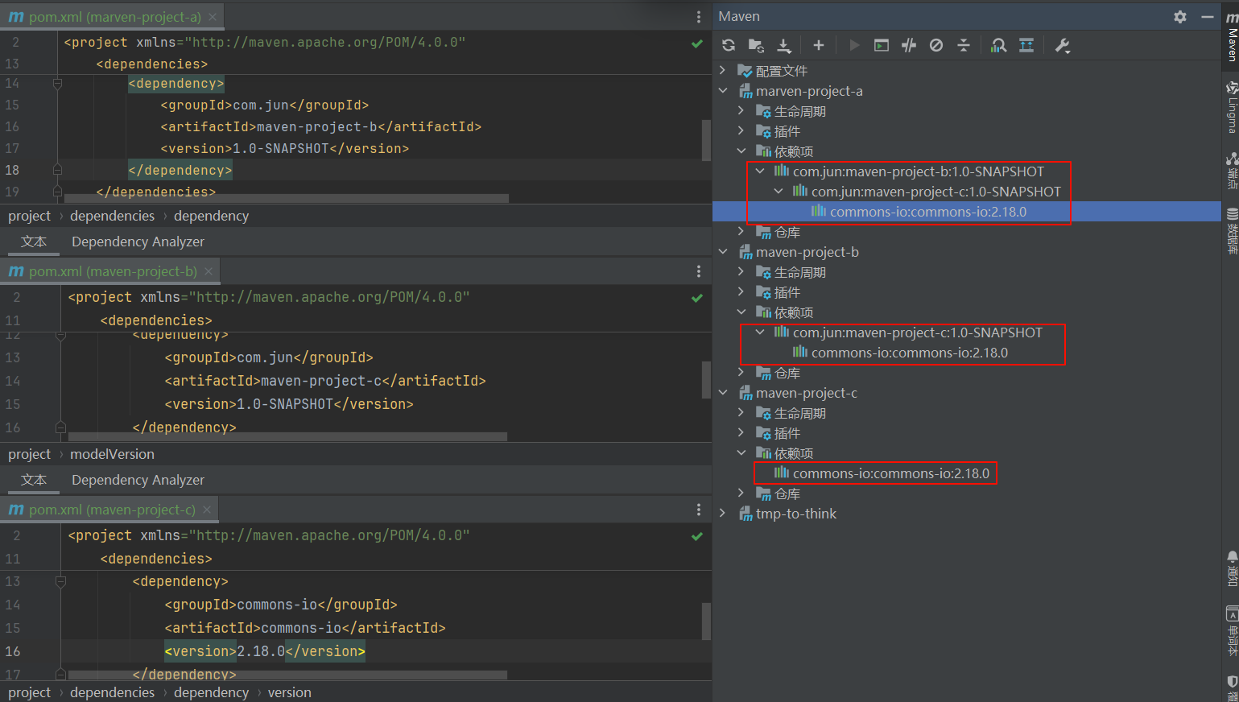Switch to Dependency Analyzer tab in marven-project-a editor

click(138, 242)
